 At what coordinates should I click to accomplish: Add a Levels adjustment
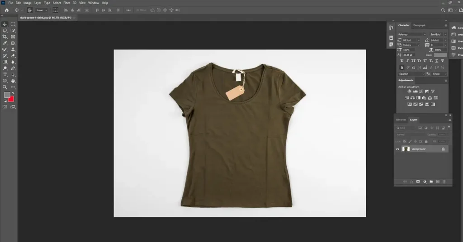click(x=415, y=91)
